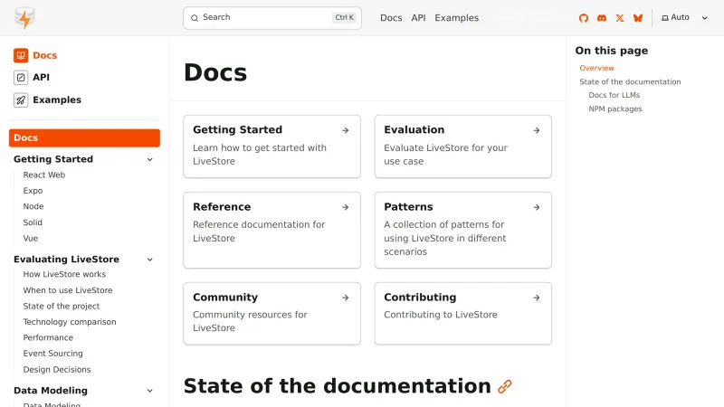Click the API icon in sidebar
Image resolution: width=724 pixels, height=407 pixels.
point(21,78)
